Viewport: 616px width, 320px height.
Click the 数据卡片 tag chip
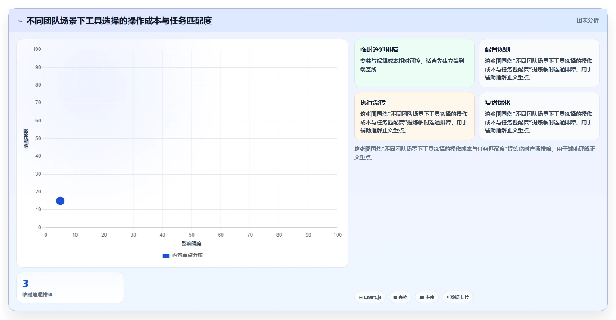[x=457, y=297]
